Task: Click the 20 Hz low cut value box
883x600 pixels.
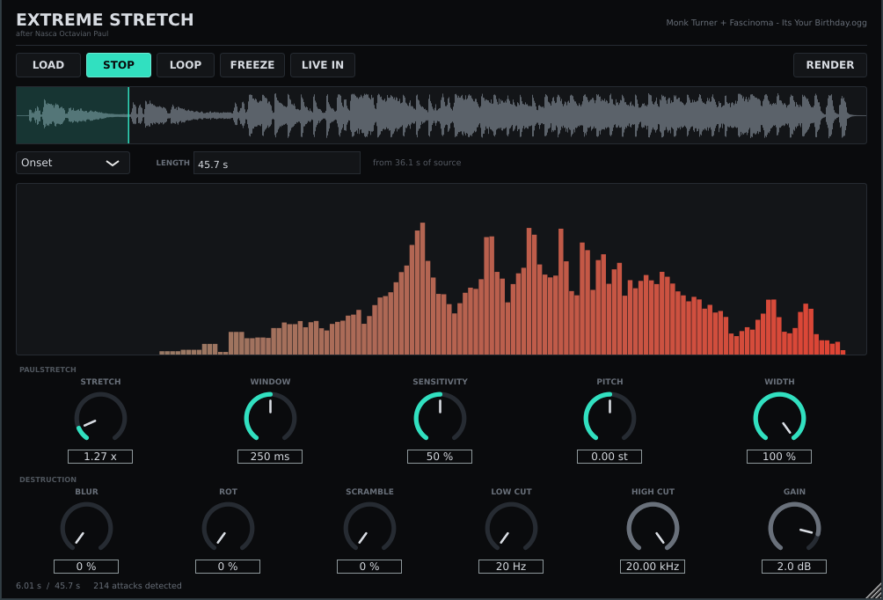Action: coord(511,567)
